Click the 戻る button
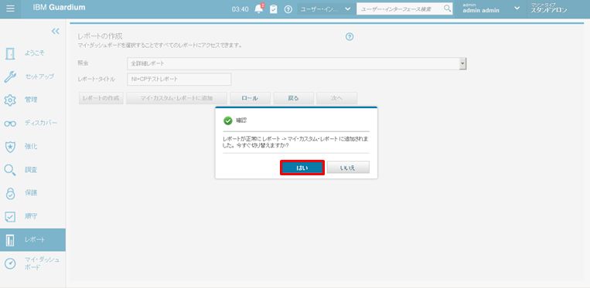 coord(294,98)
